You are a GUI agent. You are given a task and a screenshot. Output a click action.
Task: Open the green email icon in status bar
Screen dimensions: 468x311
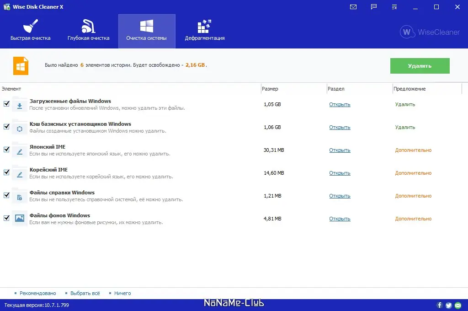pyautogui.click(x=458, y=305)
